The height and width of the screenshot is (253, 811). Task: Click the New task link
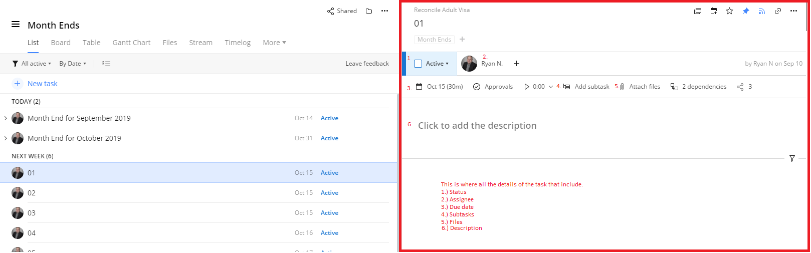(x=42, y=84)
